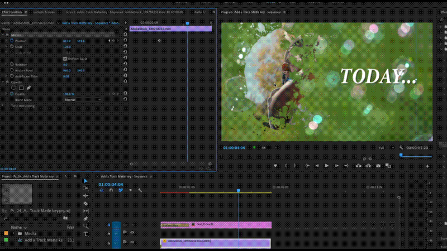
Task: Open Program Monitor panel menu
Action: coord(284,12)
